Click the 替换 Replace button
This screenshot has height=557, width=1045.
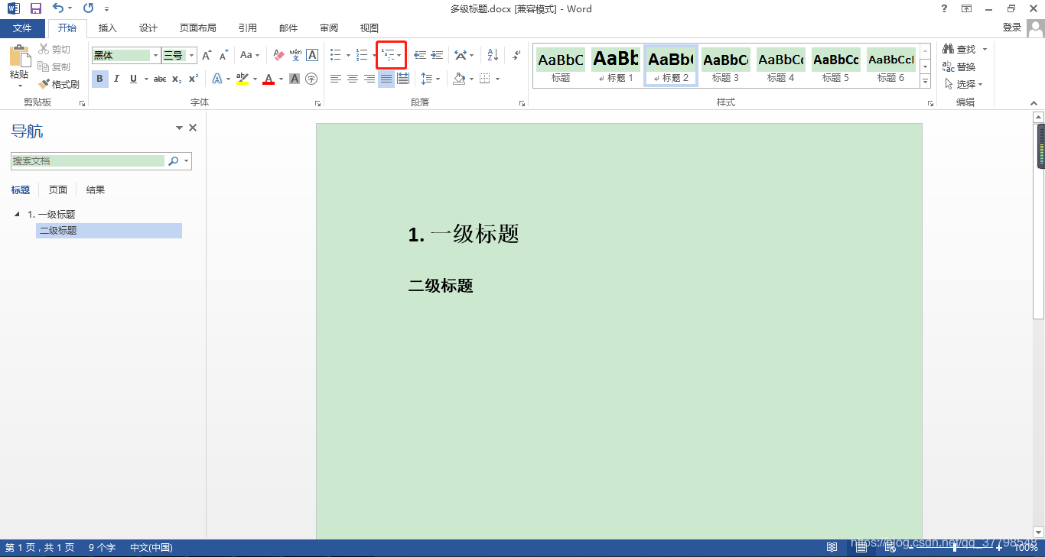959,66
